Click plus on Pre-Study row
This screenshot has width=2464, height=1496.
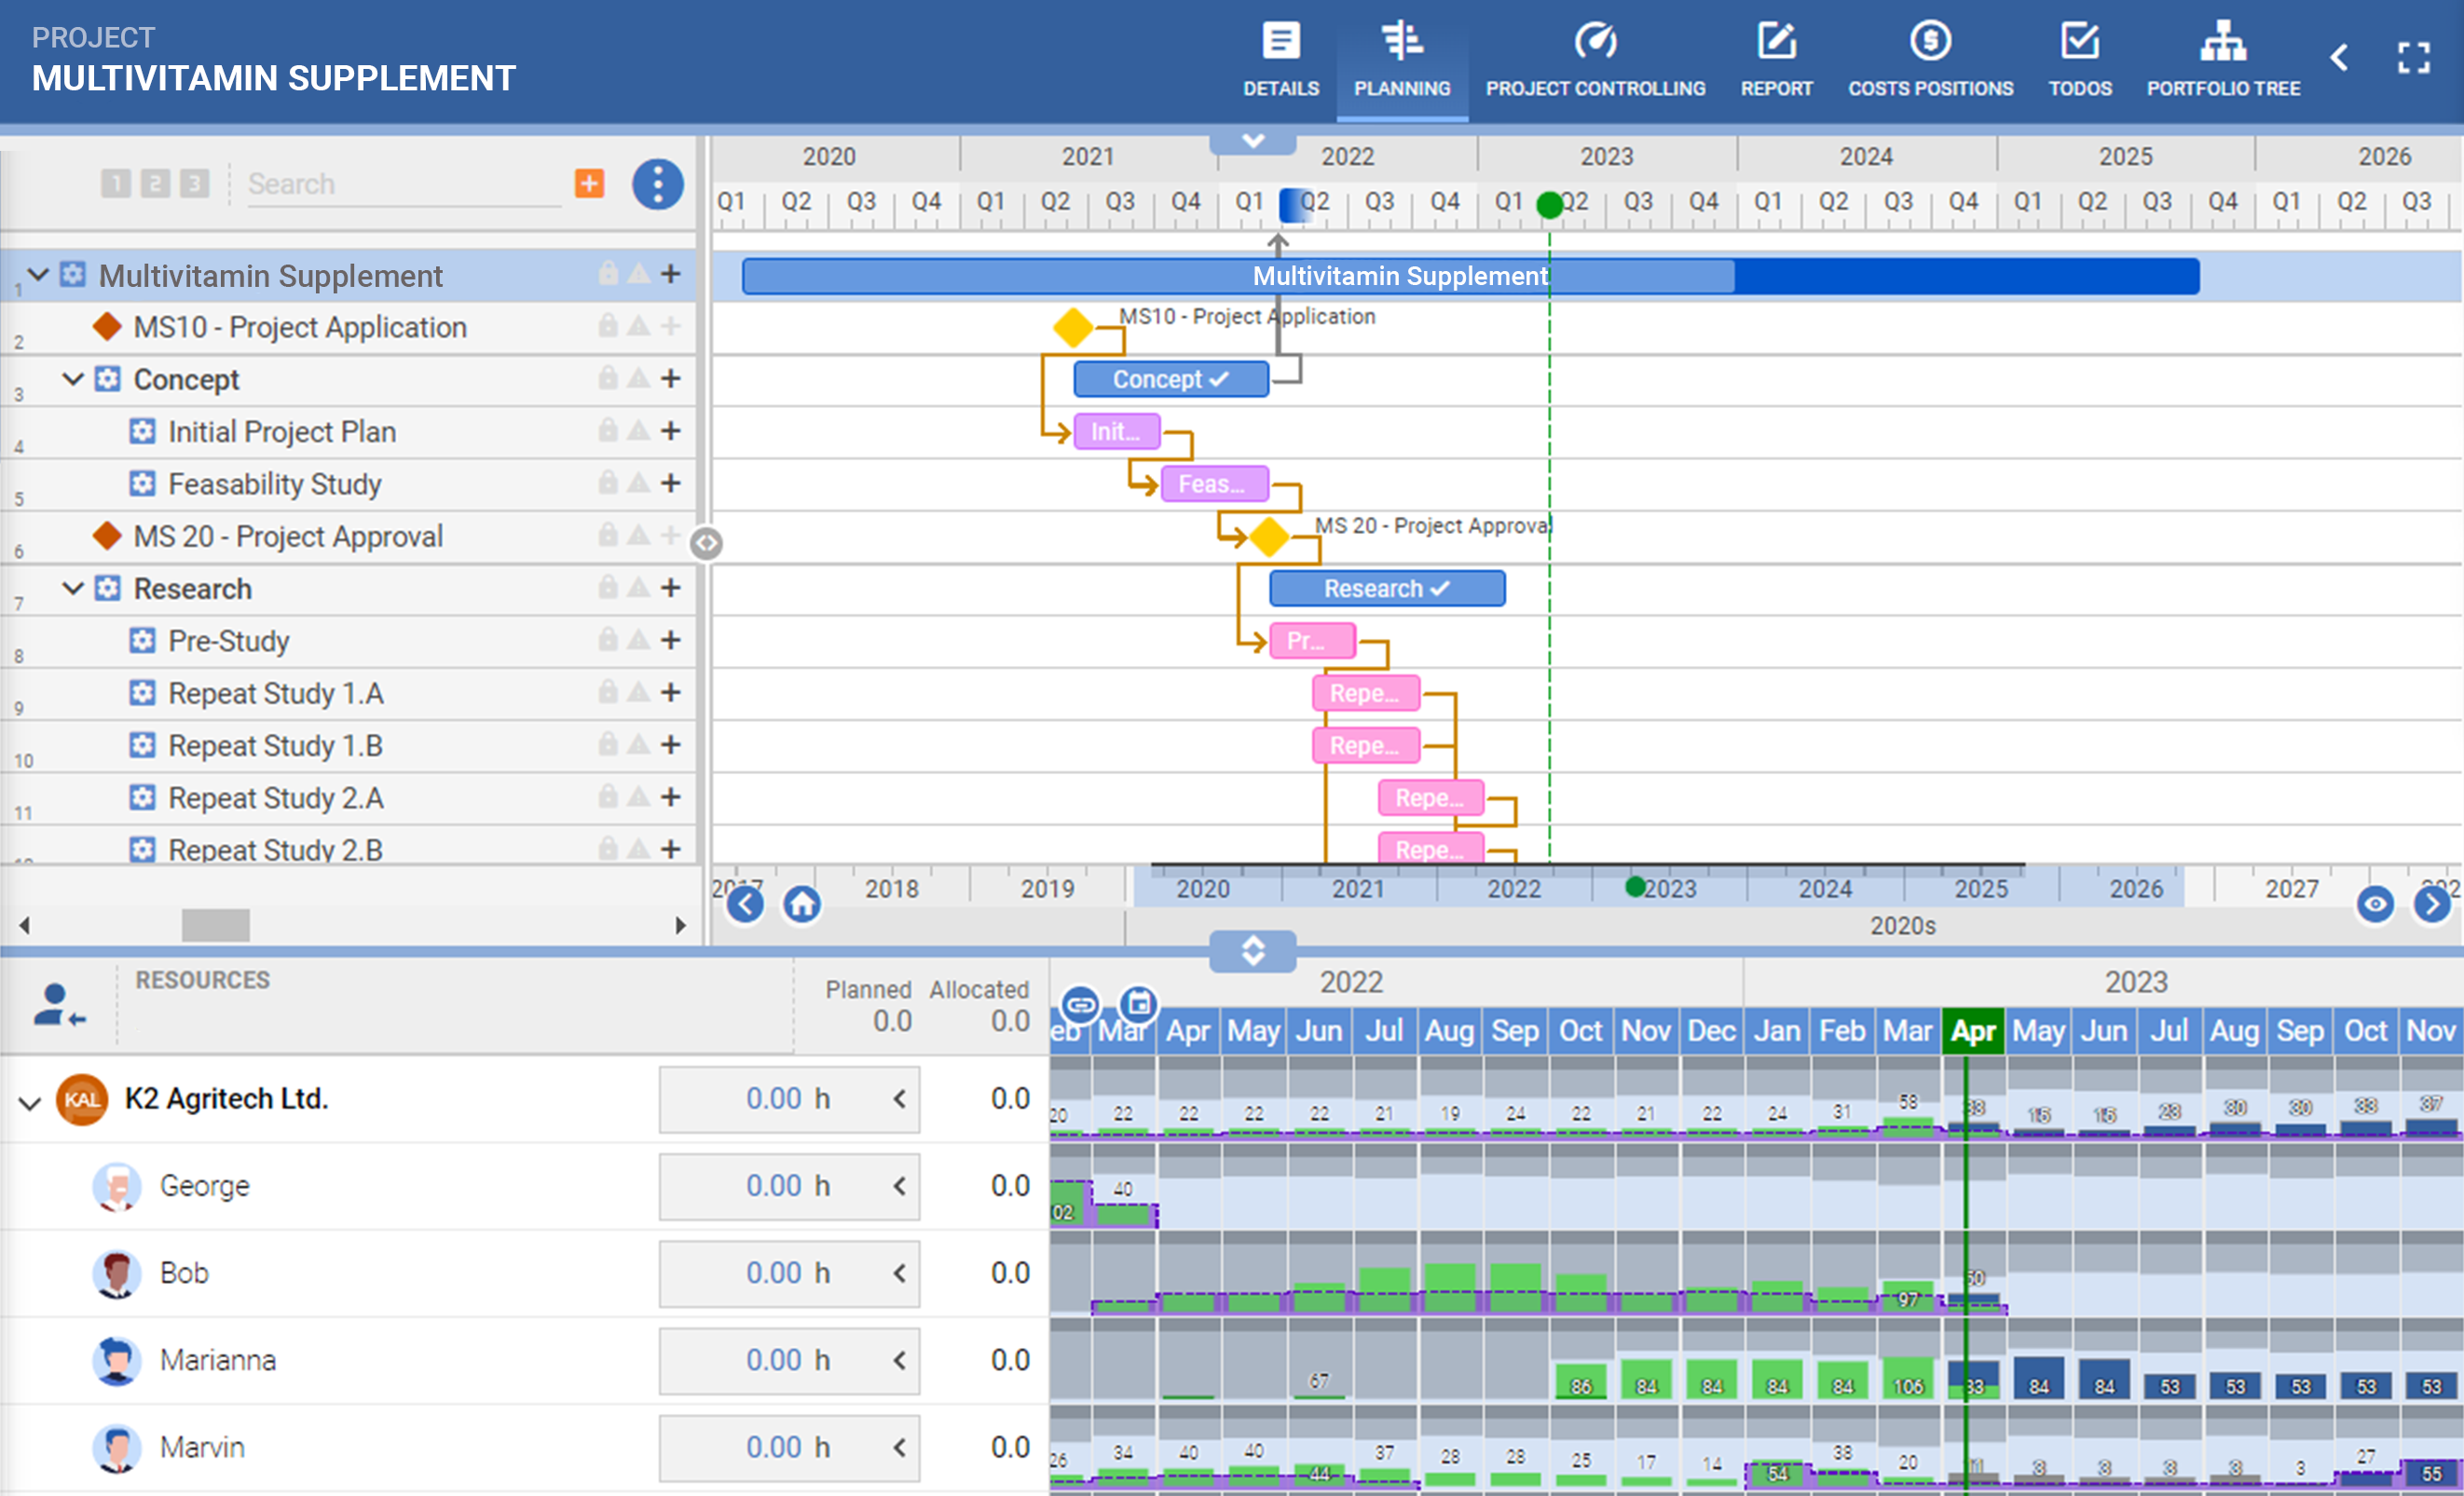(x=670, y=640)
